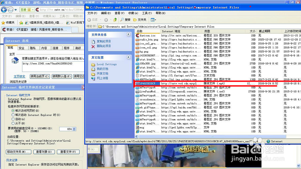Select l?action=st text document file
Screen dimensions: 301x169
(x=147, y=75)
